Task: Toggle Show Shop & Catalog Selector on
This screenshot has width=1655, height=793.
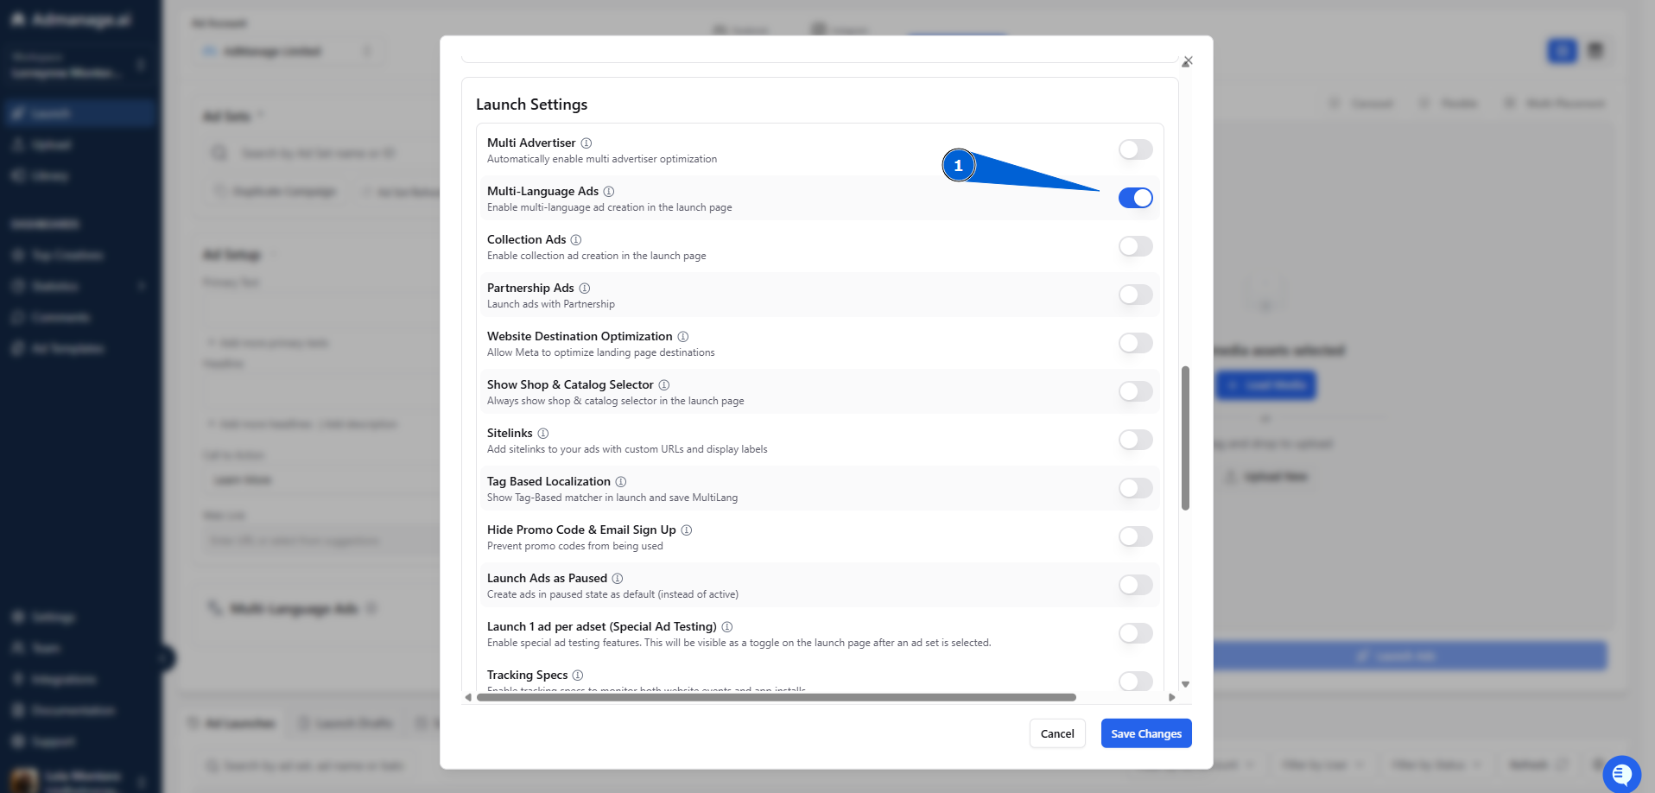Action: pyautogui.click(x=1136, y=391)
